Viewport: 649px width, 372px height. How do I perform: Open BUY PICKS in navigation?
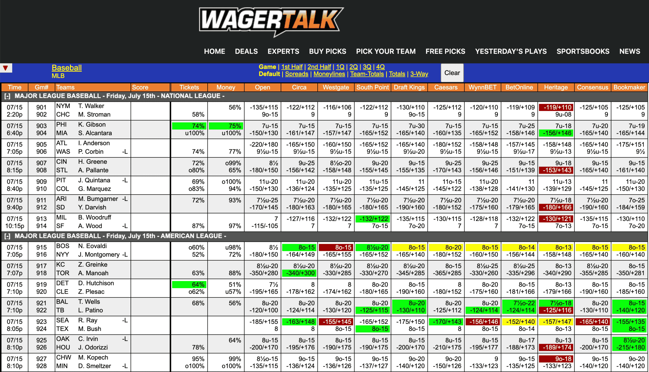[x=328, y=51]
